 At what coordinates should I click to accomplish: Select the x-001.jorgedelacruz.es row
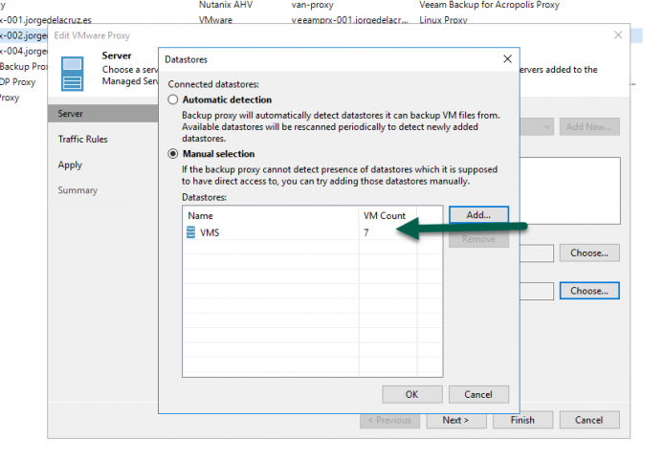point(46,20)
